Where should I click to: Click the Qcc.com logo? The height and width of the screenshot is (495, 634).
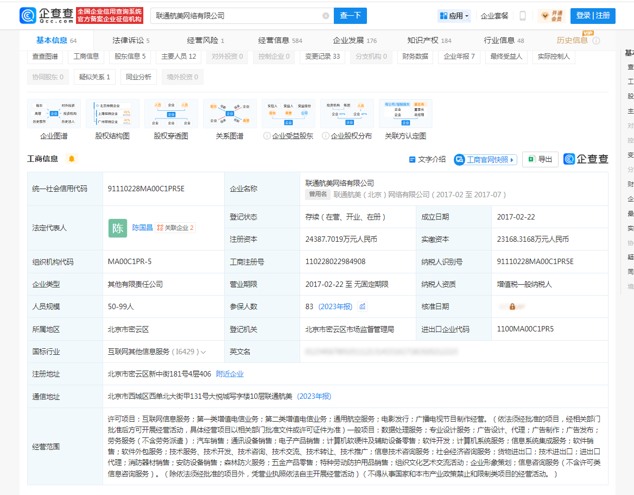point(47,15)
